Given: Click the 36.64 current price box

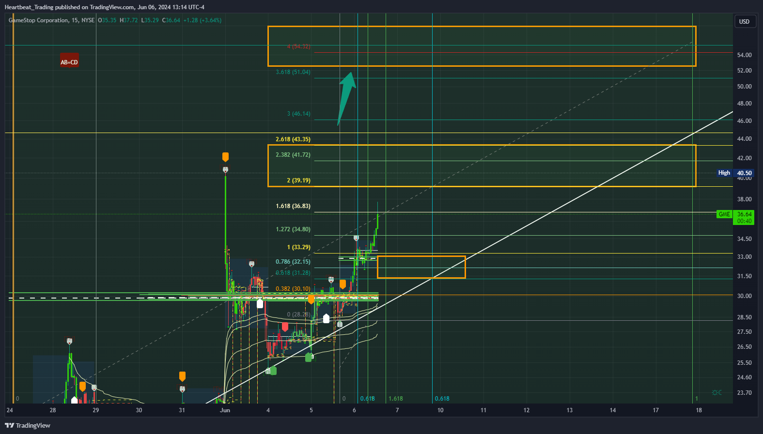Looking at the screenshot, I should [745, 217].
